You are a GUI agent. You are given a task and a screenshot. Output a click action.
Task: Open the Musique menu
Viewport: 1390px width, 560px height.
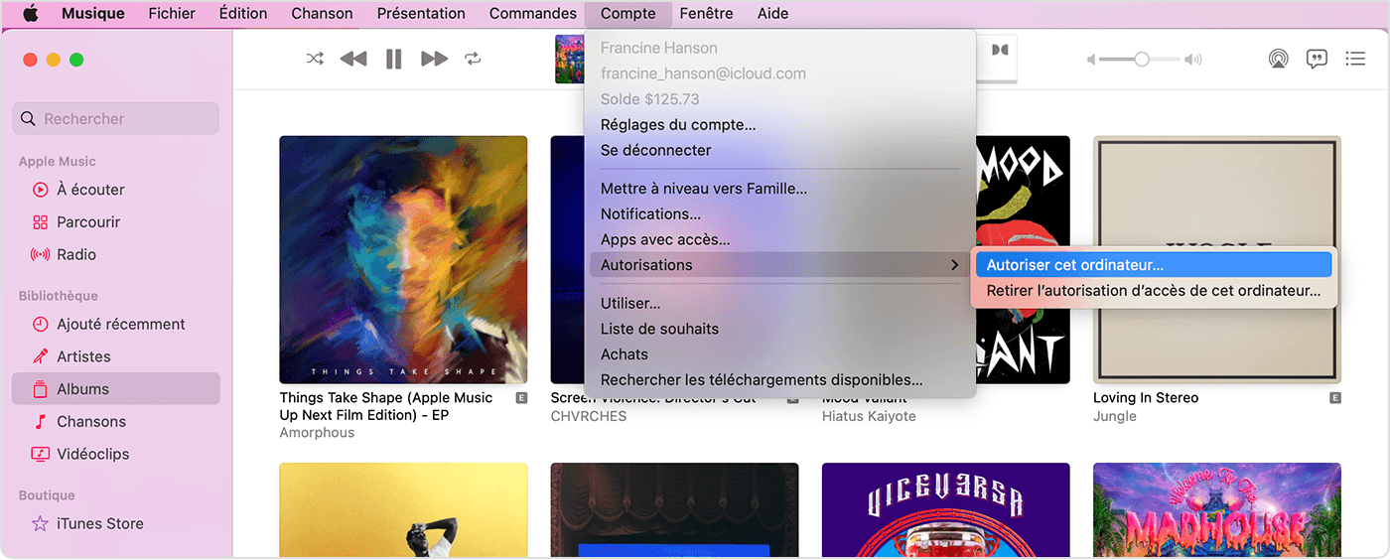pyautogui.click(x=93, y=13)
